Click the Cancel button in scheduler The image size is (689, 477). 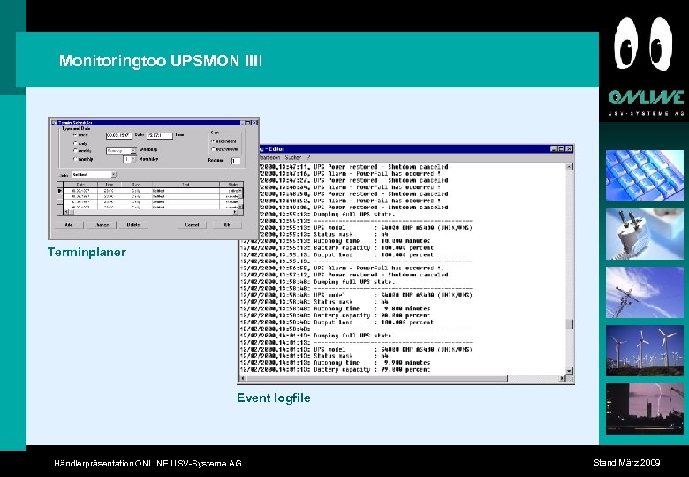(x=192, y=225)
